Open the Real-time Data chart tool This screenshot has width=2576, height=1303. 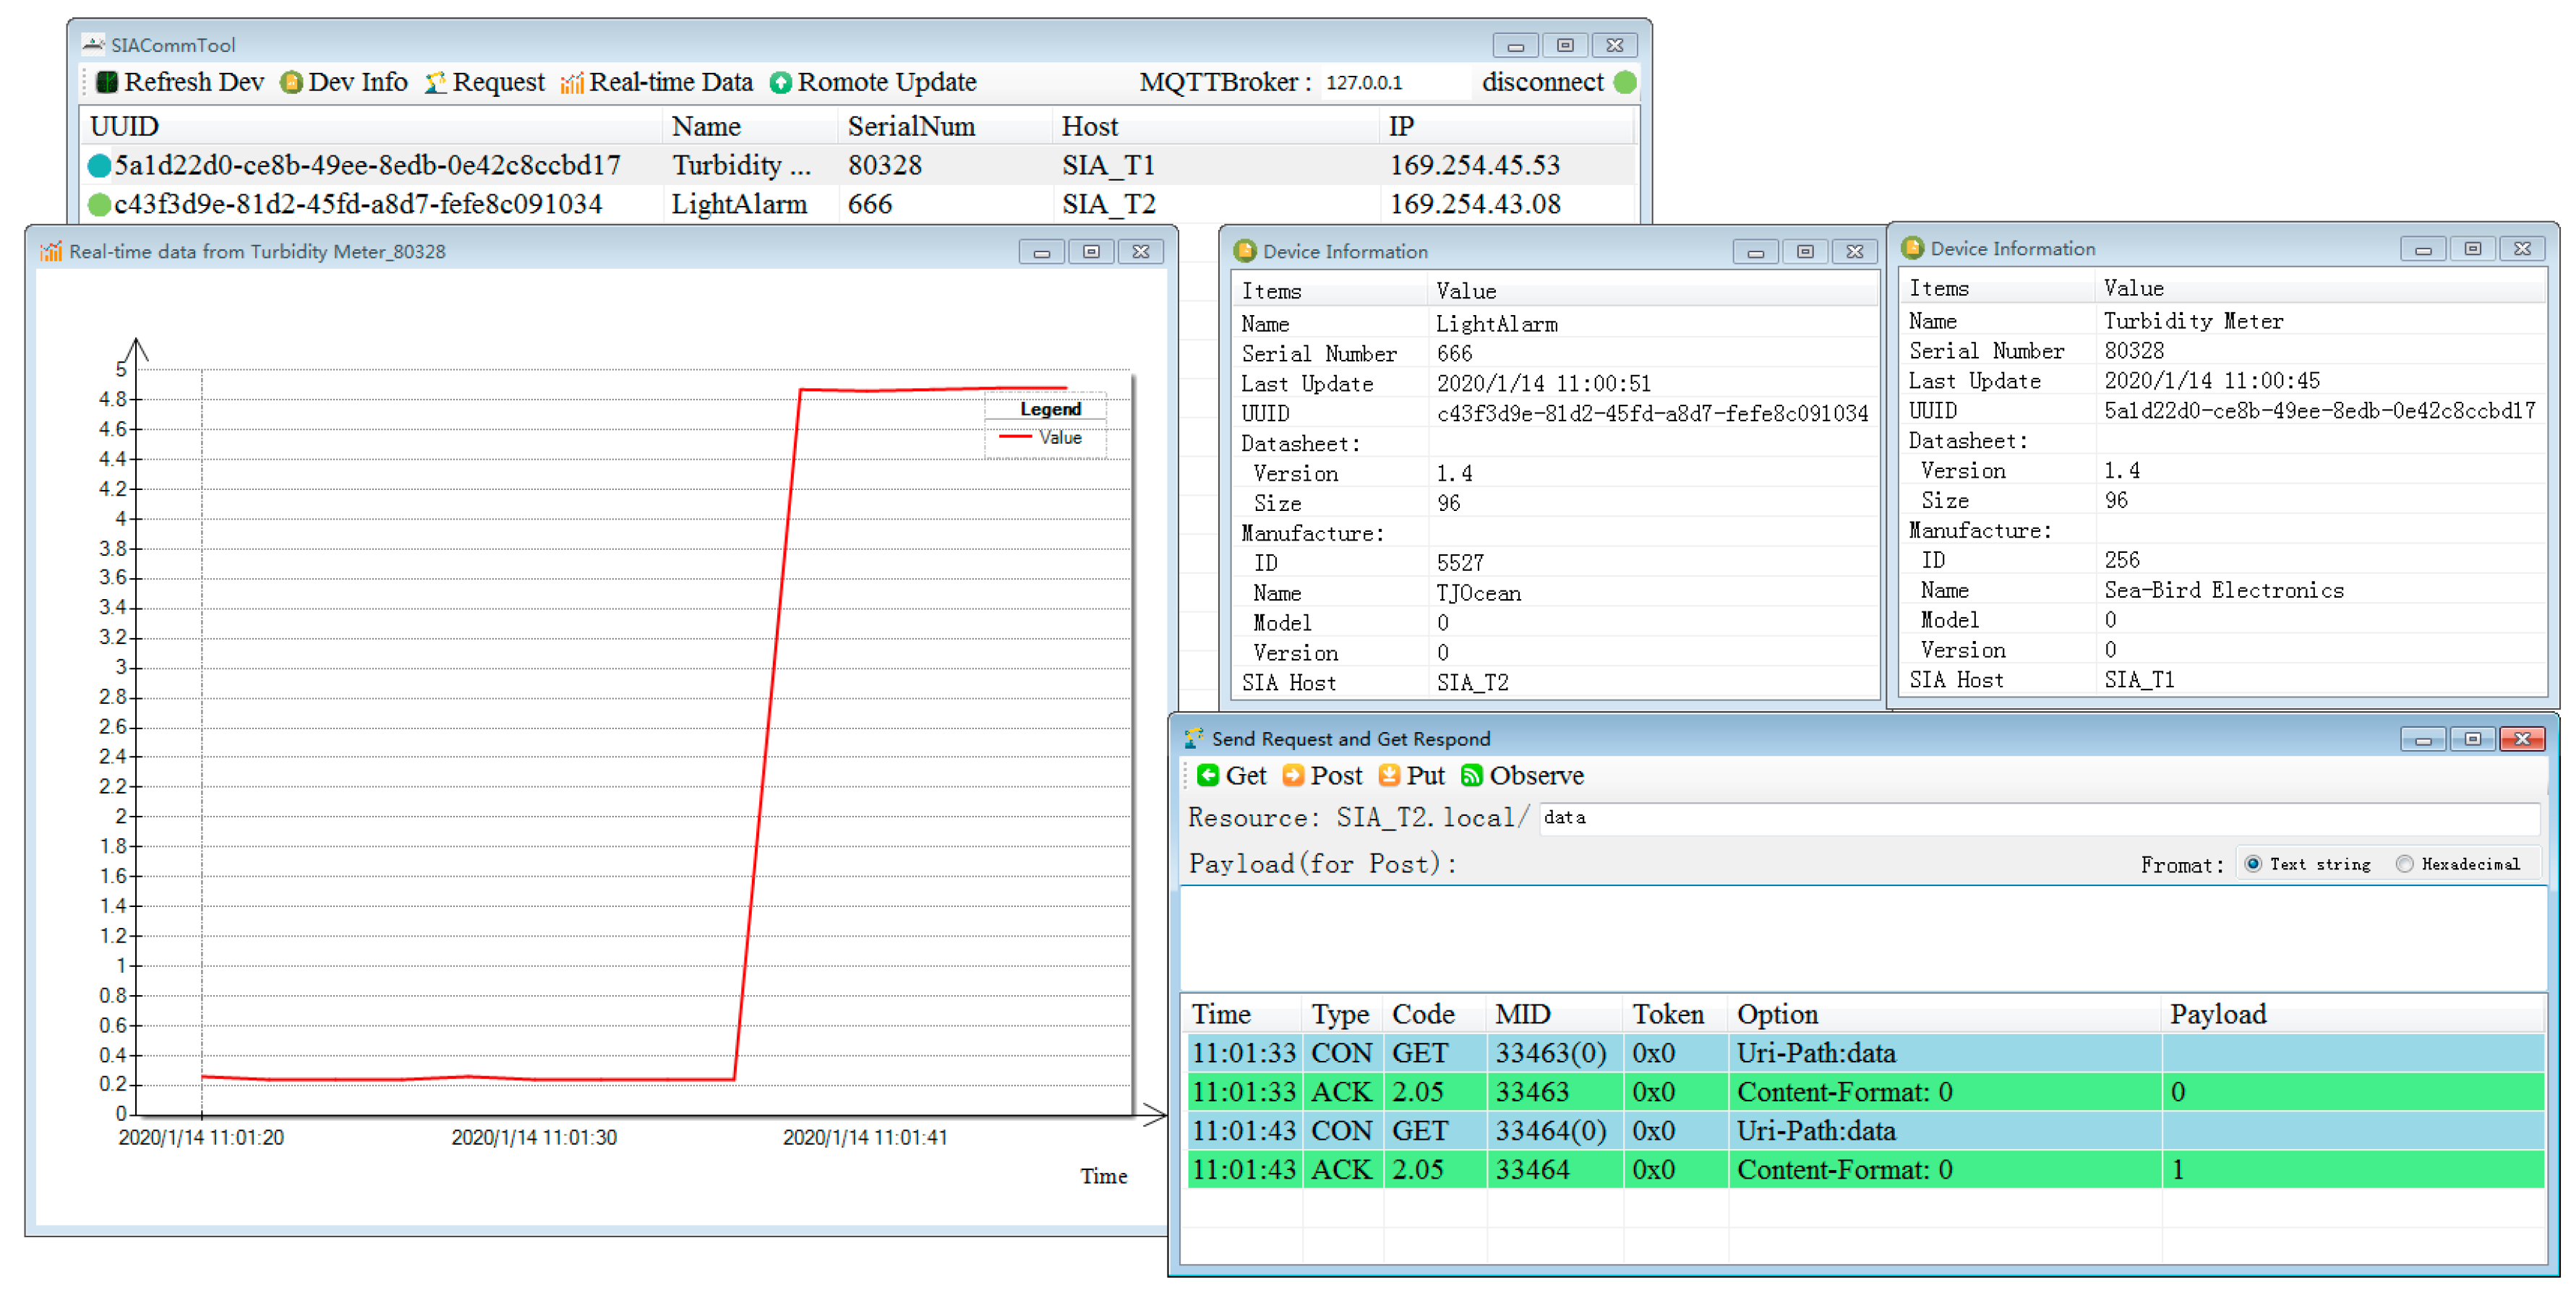coord(572,82)
